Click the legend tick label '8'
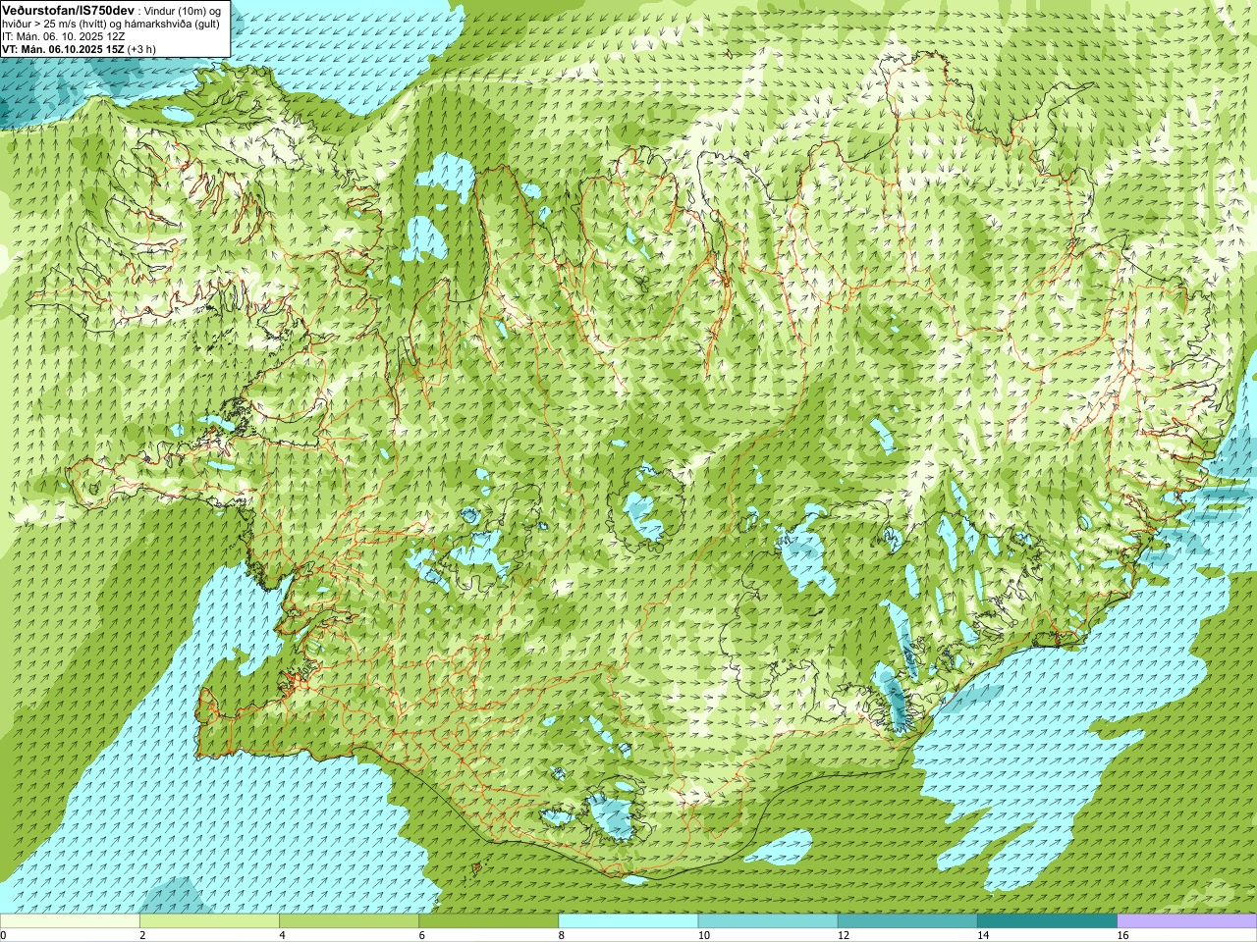The width and height of the screenshot is (1257, 942). [x=562, y=935]
